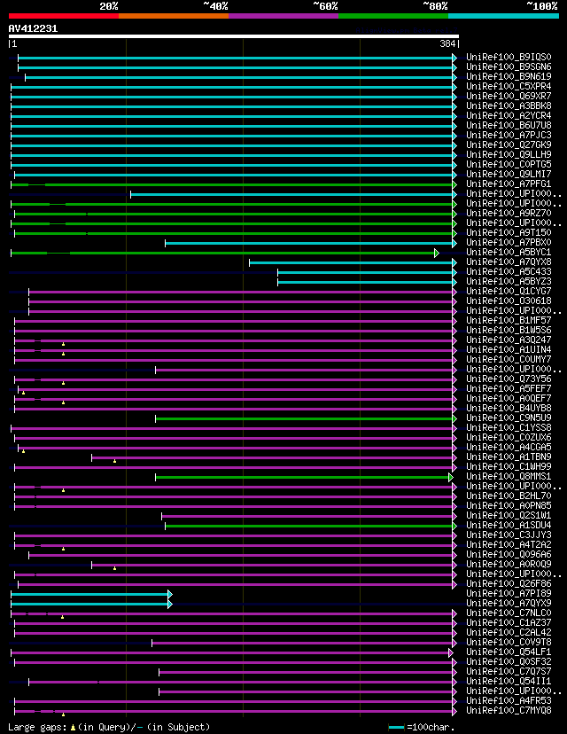The width and height of the screenshot is (567, 734).
Task: Select the UniRef100_A2YCR4 label
Action: tap(509, 115)
